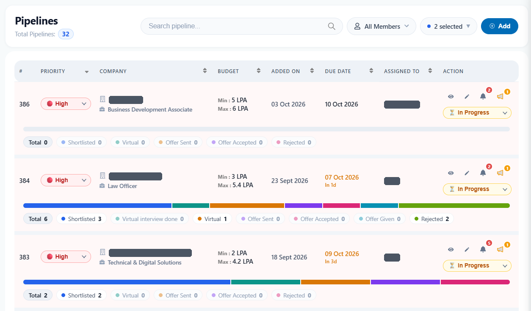Change High priority for pipeline 384
The image size is (531, 311).
(66, 180)
